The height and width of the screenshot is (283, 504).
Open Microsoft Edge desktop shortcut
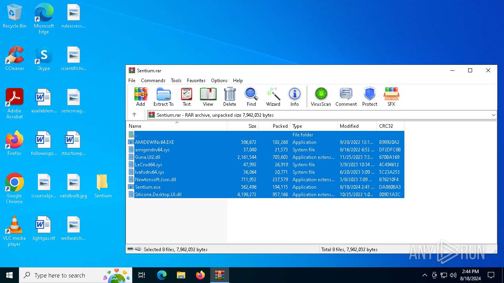(x=44, y=19)
